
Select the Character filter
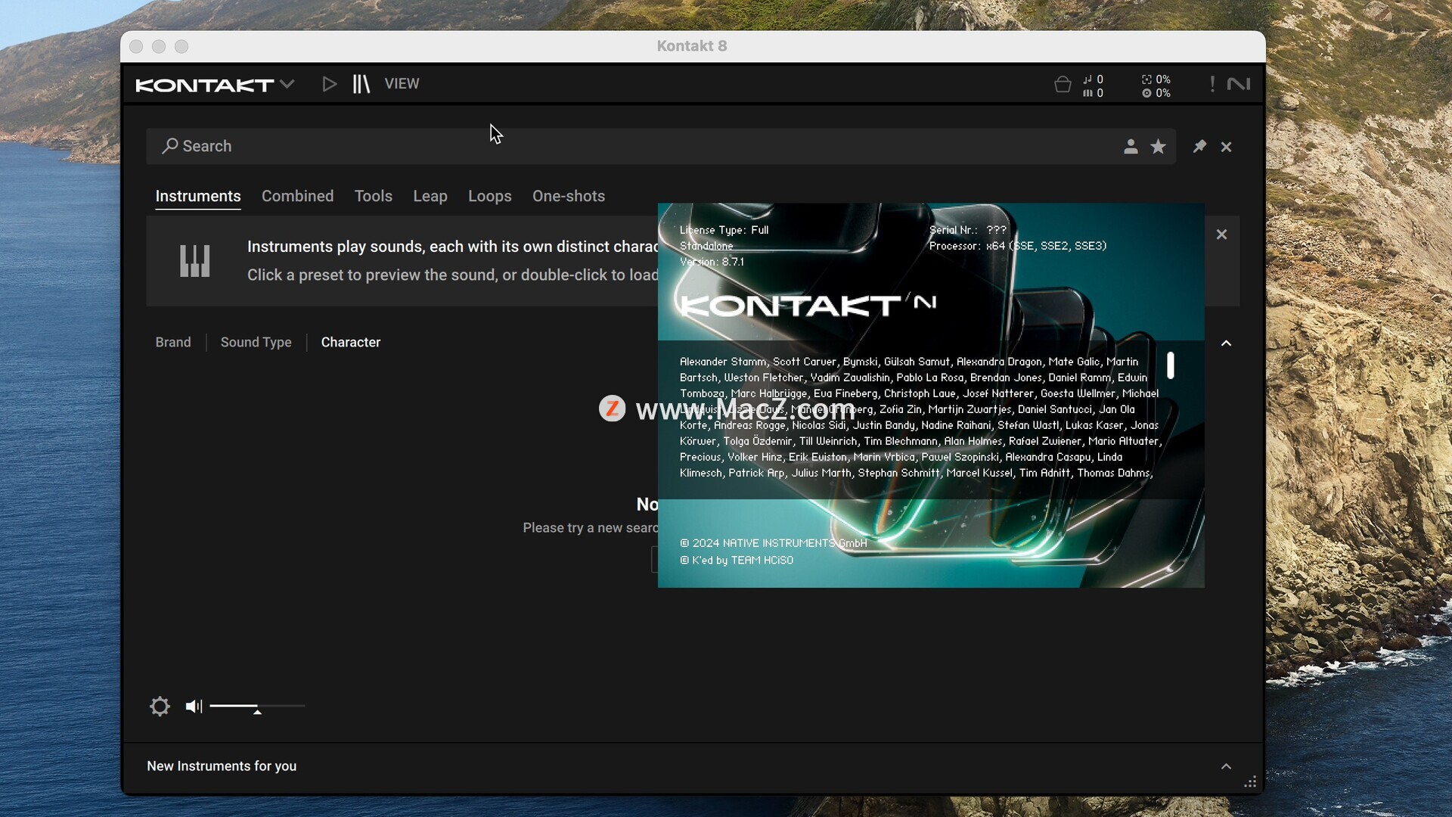pos(351,342)
